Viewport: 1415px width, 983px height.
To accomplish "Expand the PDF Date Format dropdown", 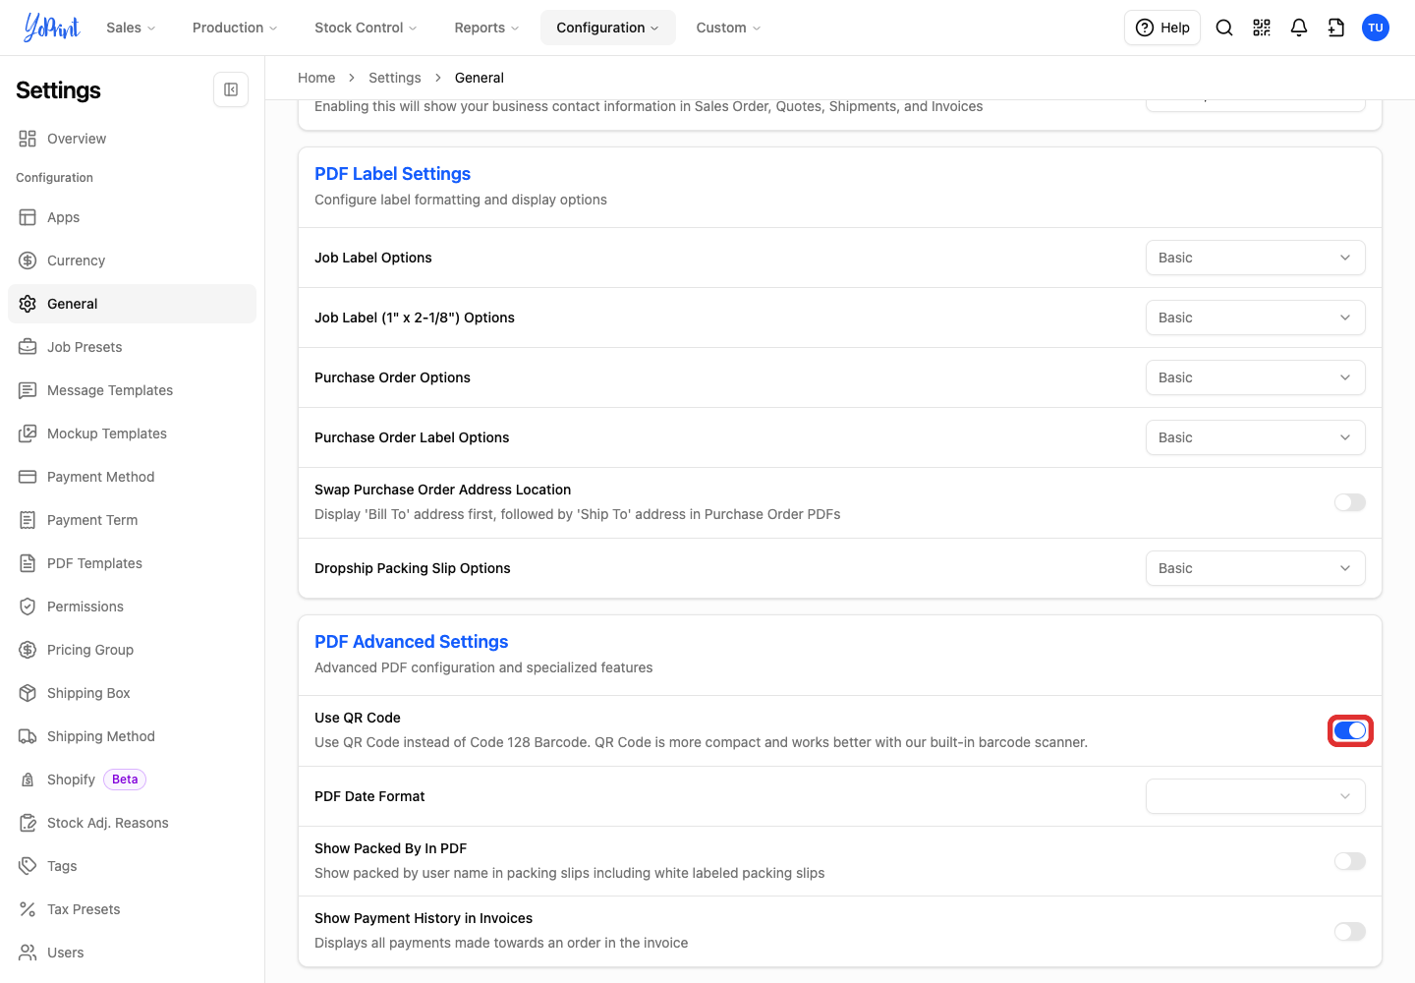I will [x=1256, y=796].
